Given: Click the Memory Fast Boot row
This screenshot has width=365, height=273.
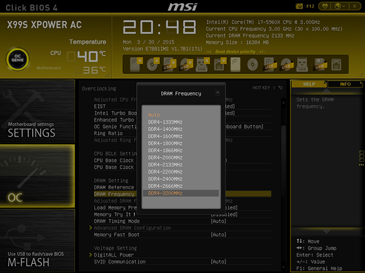Looking at the screenshot, I should pos(182,235).
